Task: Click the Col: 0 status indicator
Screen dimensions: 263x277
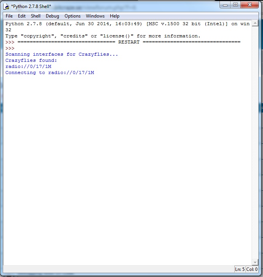Action: click(252, 269)
